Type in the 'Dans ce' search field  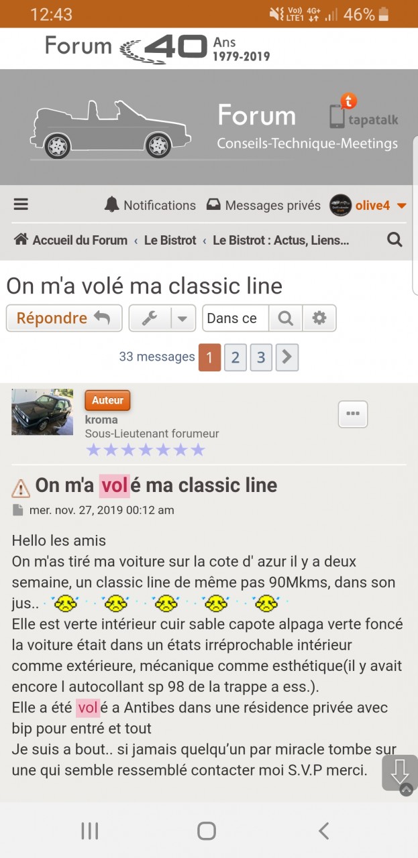pyautogui.click(x=236, y=318)
